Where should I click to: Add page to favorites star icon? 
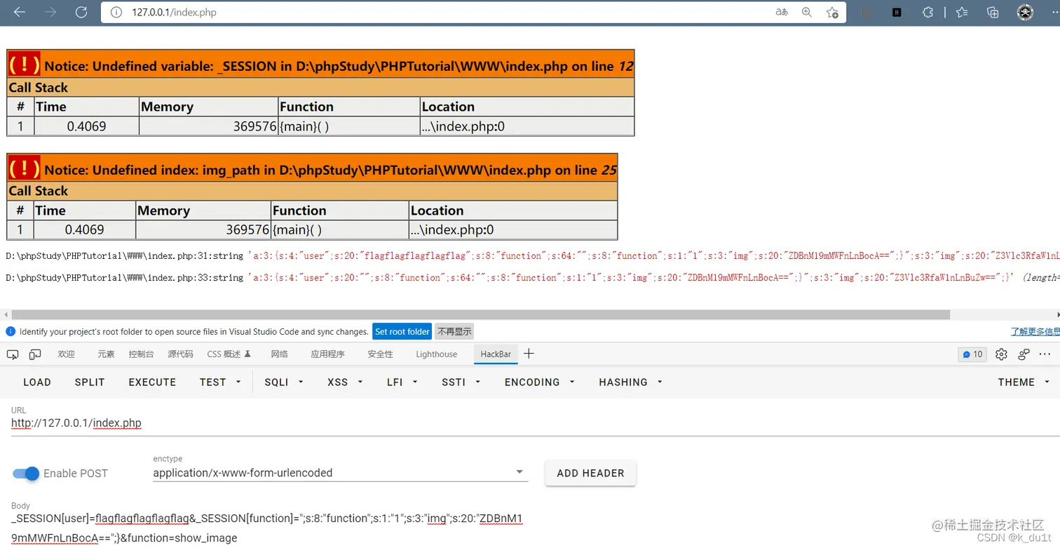click(832, 13)
